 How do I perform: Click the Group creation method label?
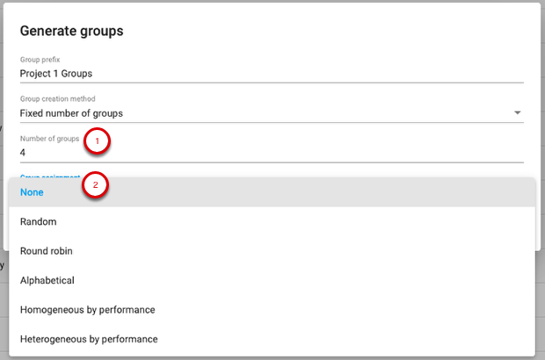click(x=57, y=99)
